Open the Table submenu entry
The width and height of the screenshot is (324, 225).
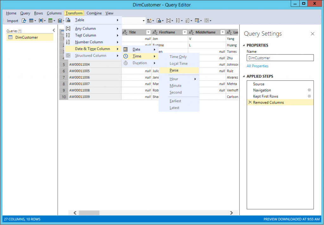[93, 20]
